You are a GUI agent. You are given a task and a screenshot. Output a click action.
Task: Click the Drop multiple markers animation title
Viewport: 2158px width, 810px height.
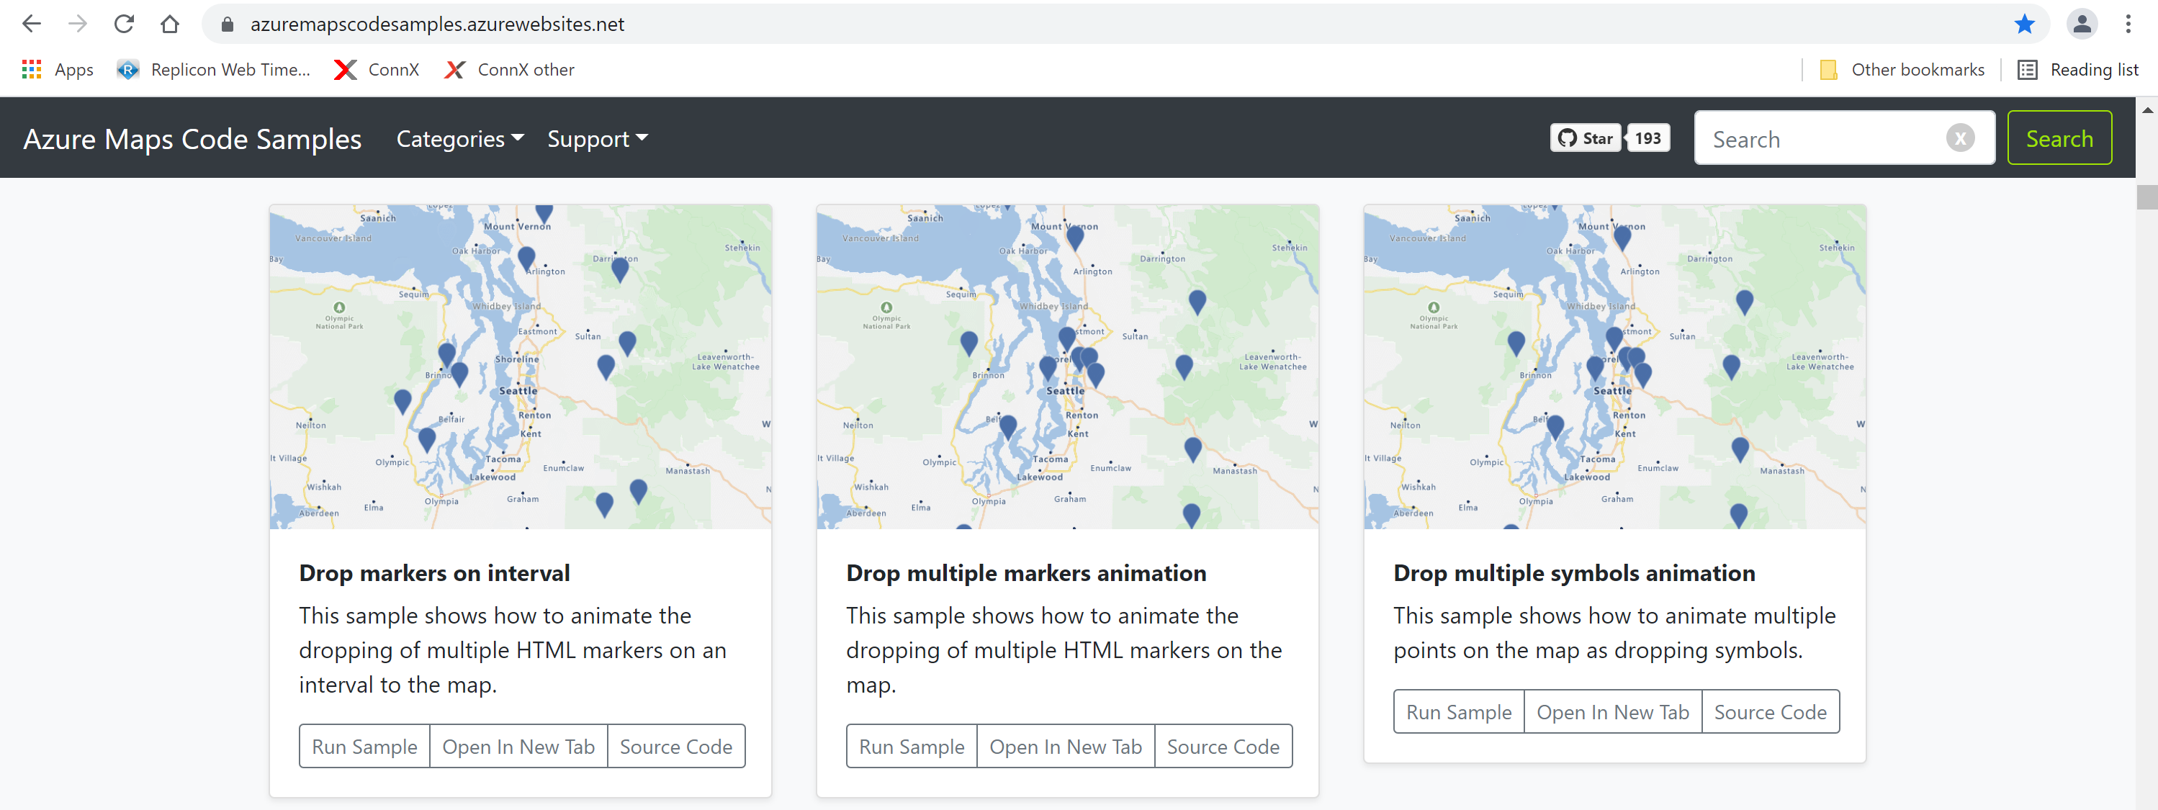point(1026,573)
